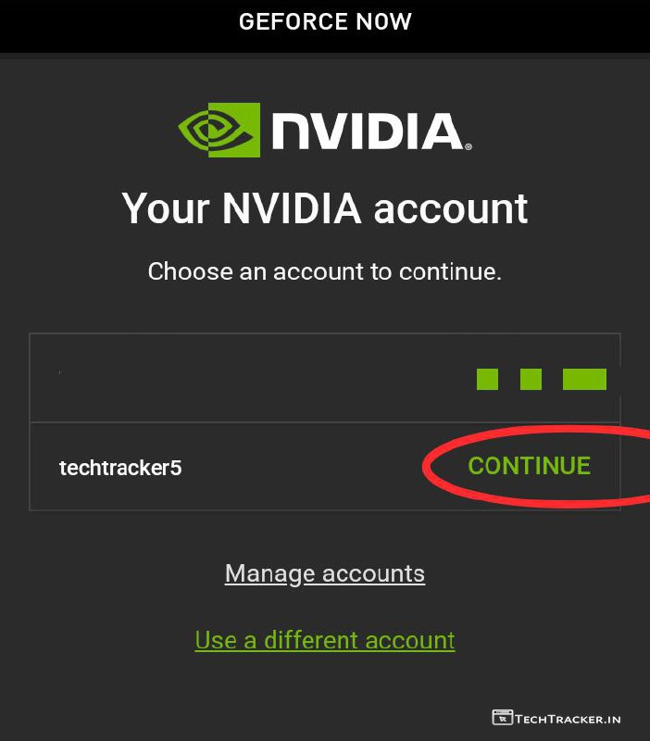Click the "Your NVIDIA account" heading
This screenshot has height=741, width=650.
325,208
